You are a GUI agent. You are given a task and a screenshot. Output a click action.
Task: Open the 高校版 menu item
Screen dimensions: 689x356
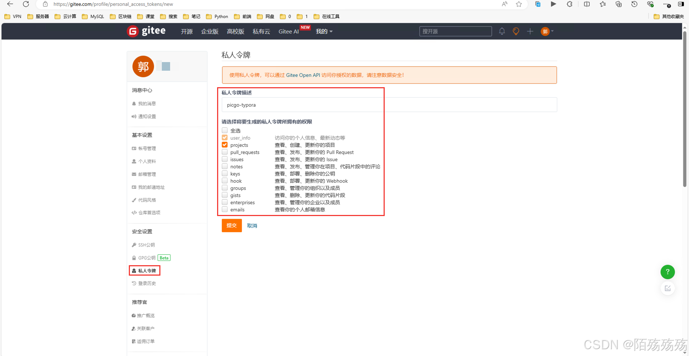(x=235, y=32)
